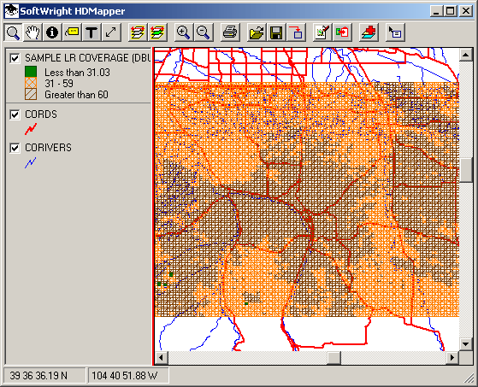Save the map with floppy disk

(276, 32)
